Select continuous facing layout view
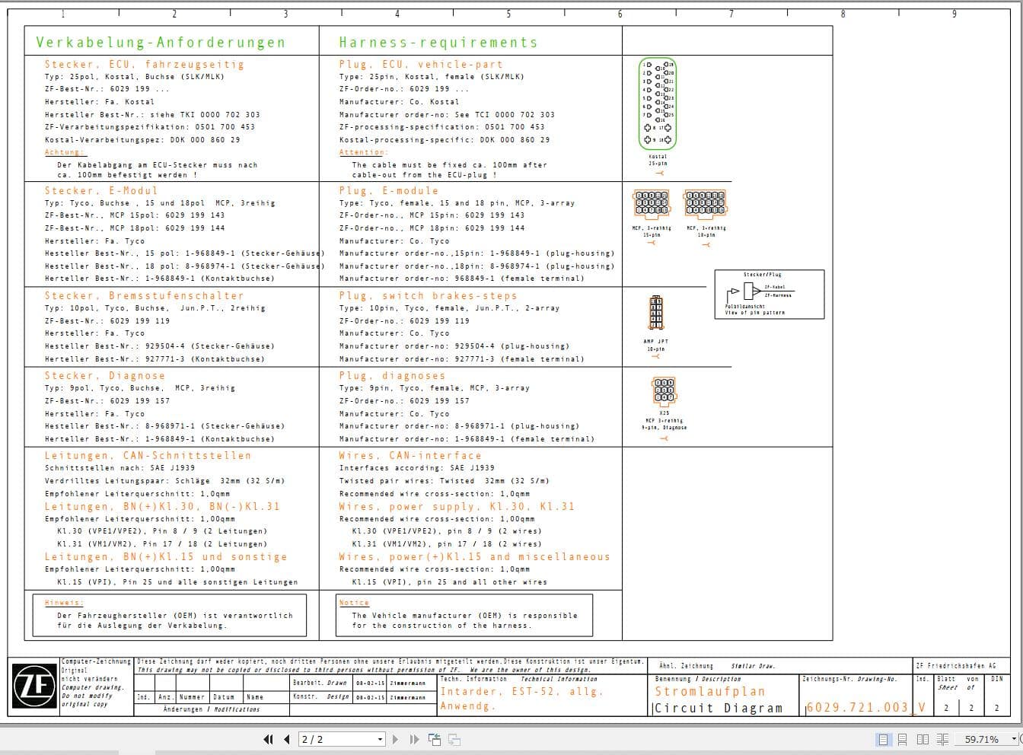The width and height of the screenshot is (1023, 755). (942, 739)
